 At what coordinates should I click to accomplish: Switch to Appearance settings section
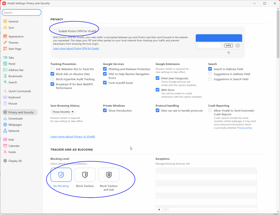click(16, 36)
